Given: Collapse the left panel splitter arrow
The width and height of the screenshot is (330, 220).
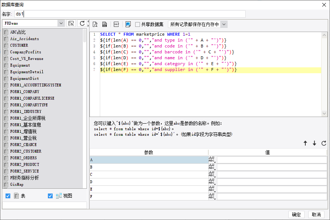Looking at the screenshot, I should (88, 21).
